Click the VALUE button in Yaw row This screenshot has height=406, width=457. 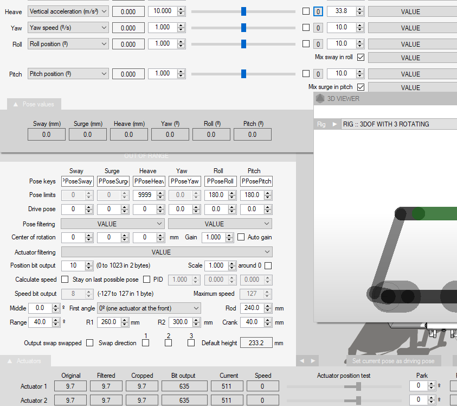pyautogui.click(x=410, y=28)
